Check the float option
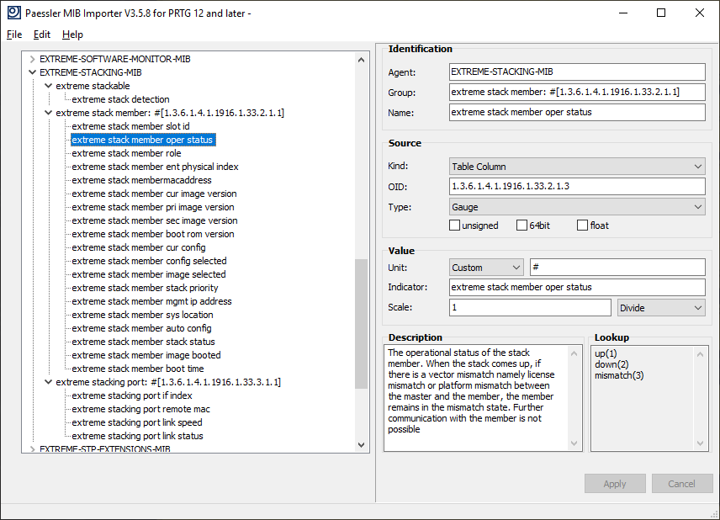Image resolution: width=720 pixels, height=520 pixels. coord(582,226)
